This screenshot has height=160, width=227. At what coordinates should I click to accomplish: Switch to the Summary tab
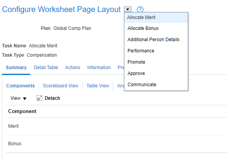tap(16, 68)
